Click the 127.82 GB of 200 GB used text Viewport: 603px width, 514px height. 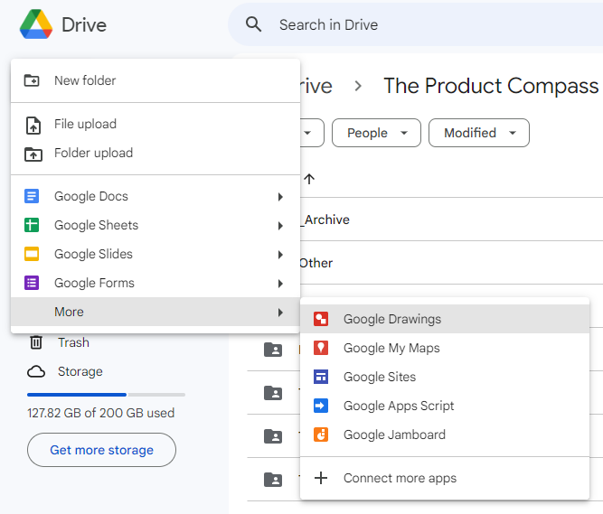coord(100,413)
